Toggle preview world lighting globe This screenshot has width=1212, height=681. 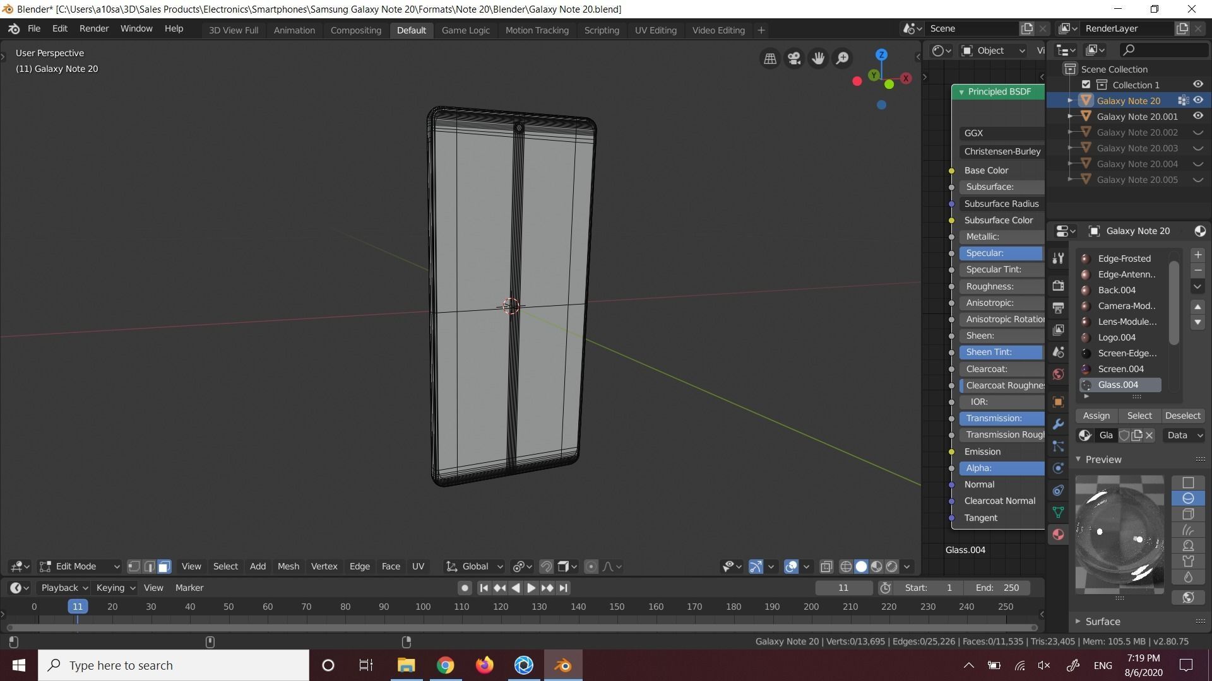[x=1188, y=597]
